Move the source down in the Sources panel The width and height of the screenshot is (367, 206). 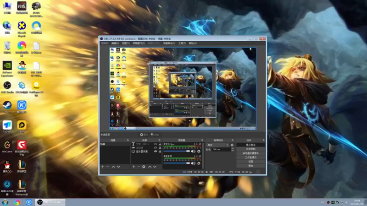pos(155,167)
